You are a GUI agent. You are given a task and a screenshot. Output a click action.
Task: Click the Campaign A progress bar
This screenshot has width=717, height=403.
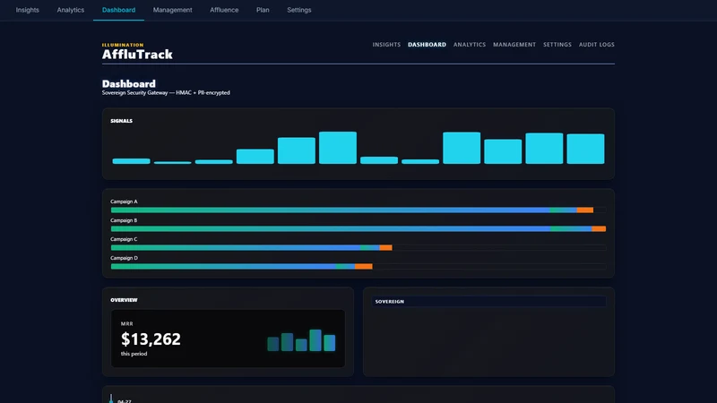(358, 210)
